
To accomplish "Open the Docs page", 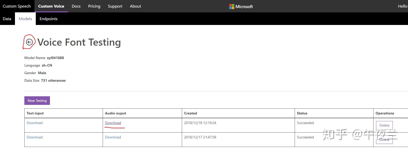I will (76, 6).
